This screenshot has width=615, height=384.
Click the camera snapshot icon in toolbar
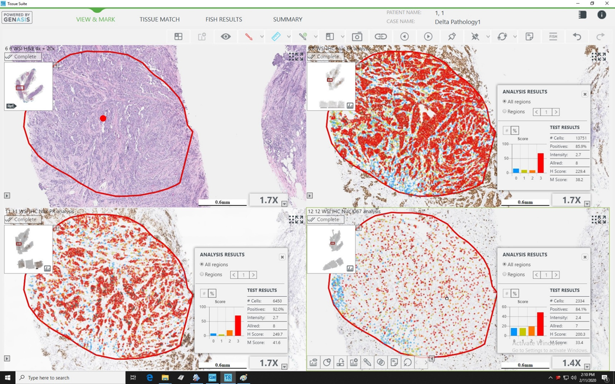[357, 37]
